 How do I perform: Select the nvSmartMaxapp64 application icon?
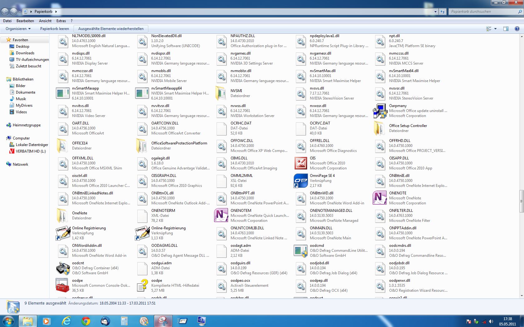142,93
